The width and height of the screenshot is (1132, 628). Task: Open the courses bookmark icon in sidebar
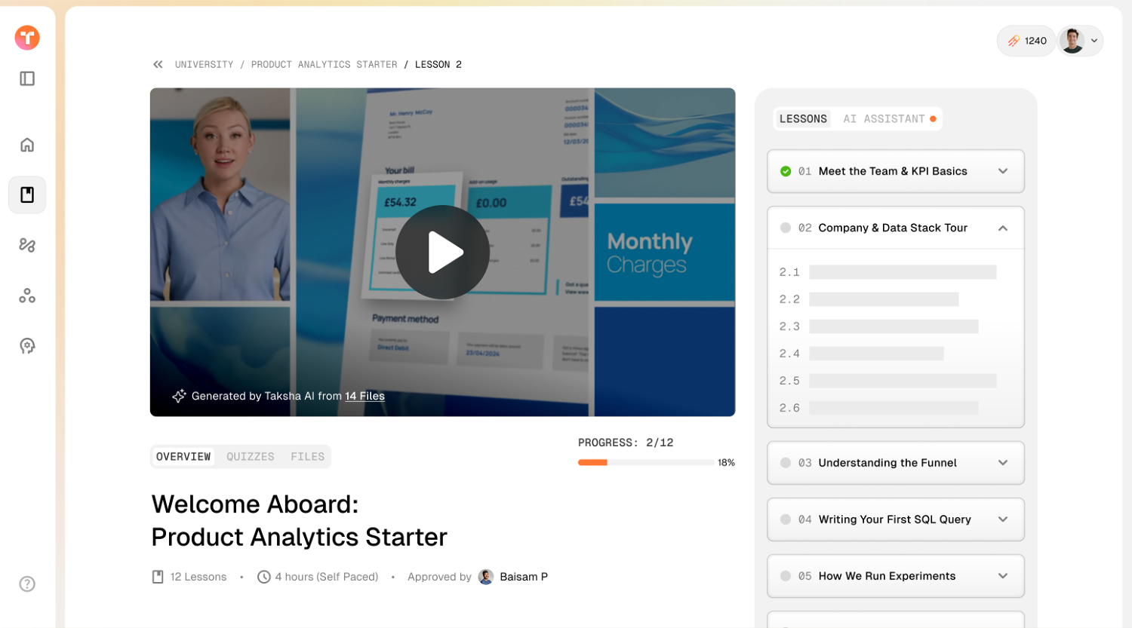pos(27,195)
